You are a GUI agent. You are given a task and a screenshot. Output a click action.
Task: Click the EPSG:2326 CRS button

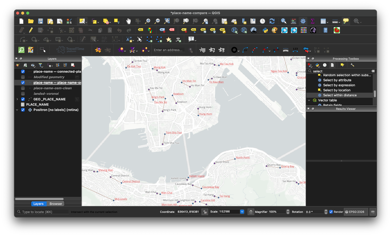pyautogui.click(x=355, y=212)
